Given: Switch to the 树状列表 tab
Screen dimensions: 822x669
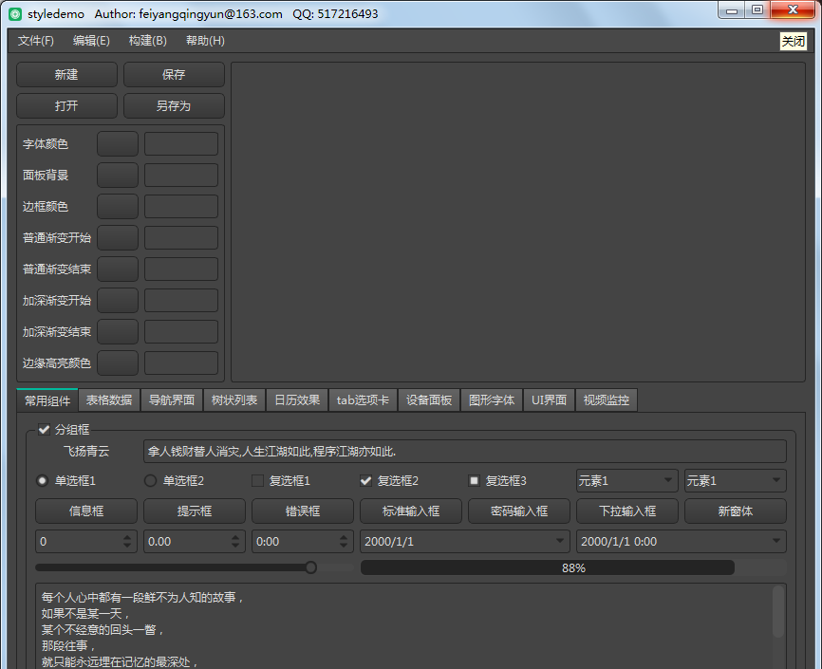Looking at the screenshot, I should click(x=234, y=400).
